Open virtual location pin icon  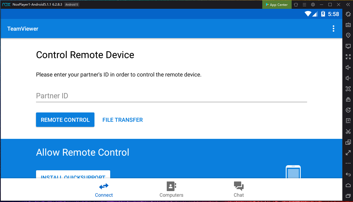click(348, 35)
